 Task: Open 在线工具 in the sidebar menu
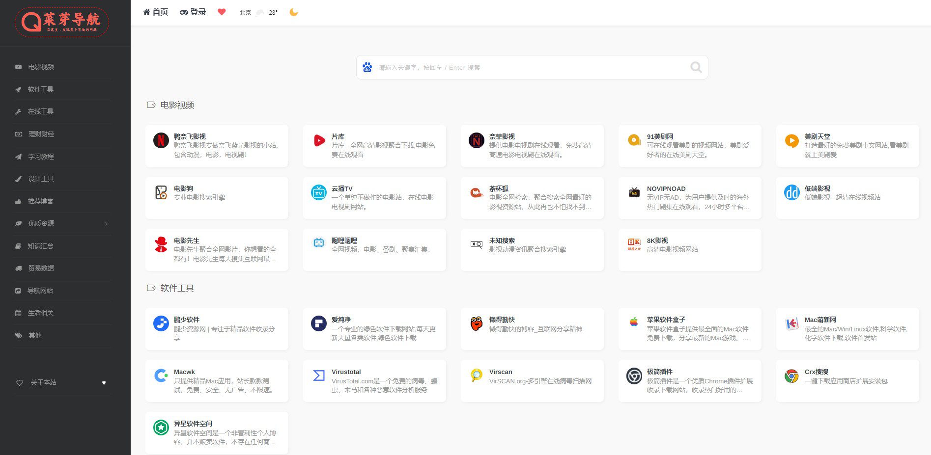40,111
